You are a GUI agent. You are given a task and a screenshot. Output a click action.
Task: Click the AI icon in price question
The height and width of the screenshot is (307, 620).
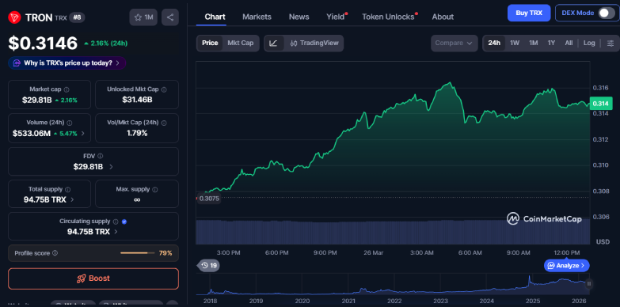point(17,63)
